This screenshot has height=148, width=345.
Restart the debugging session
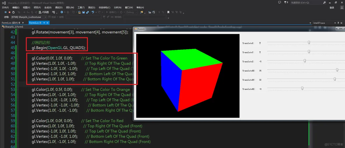coord(13,12)
